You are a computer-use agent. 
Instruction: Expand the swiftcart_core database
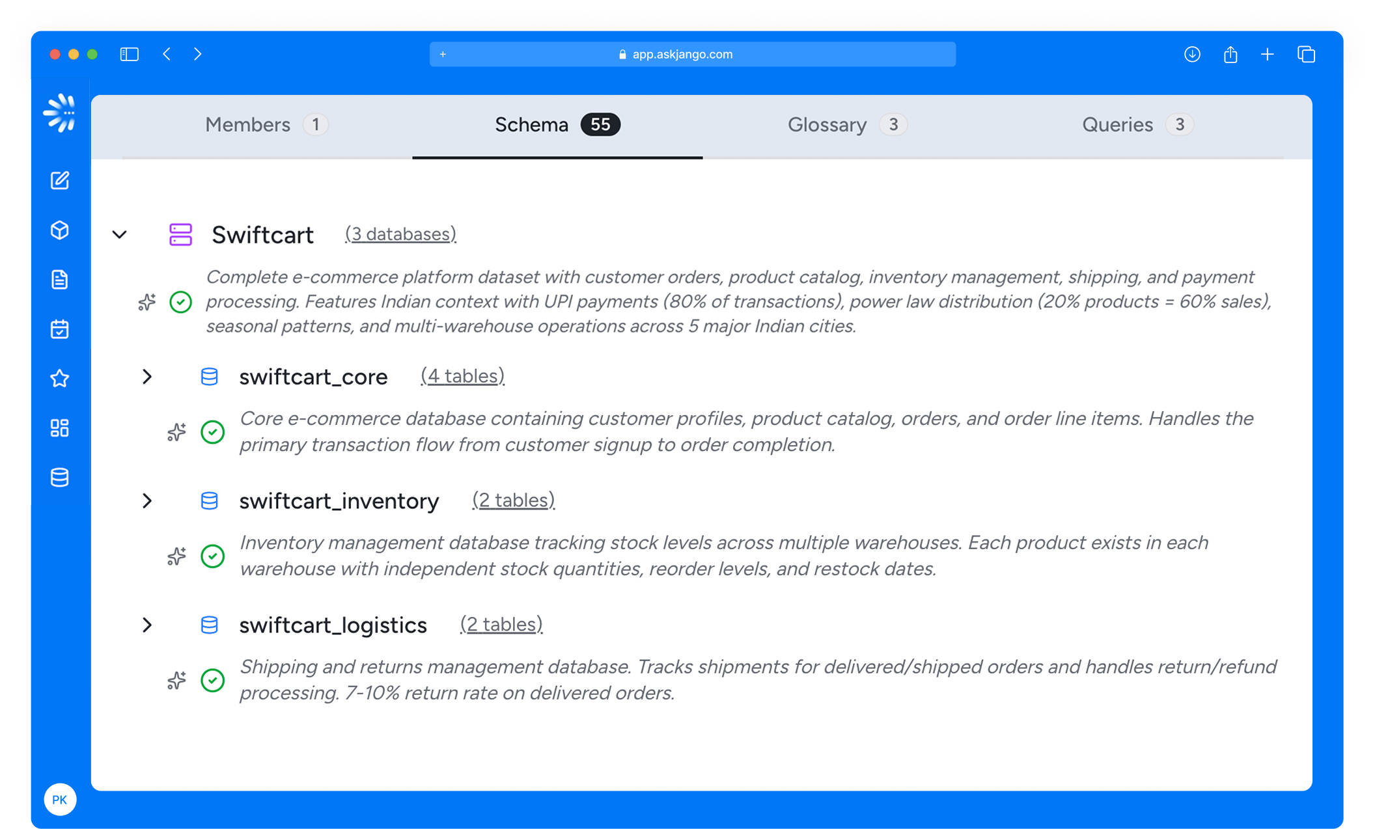147,377
